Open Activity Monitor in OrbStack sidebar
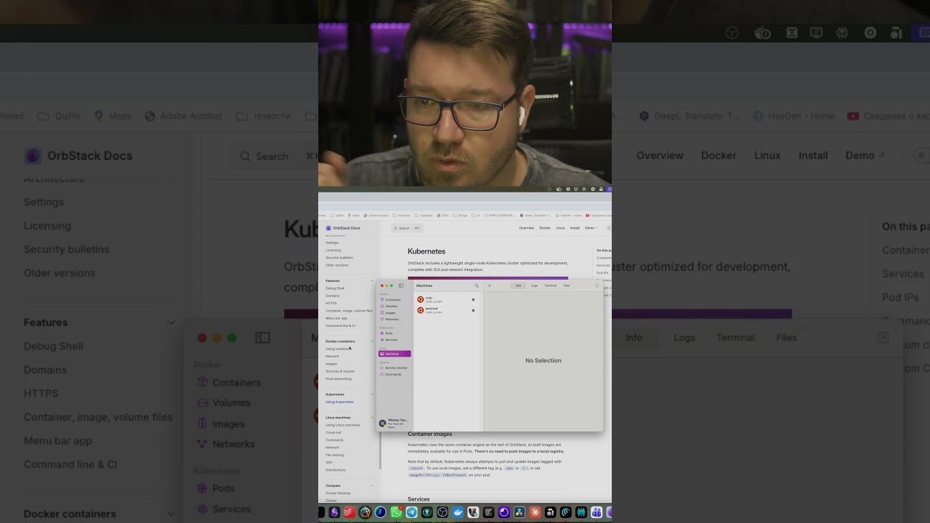930x523 pixels. pyautogui.click(x=396, y=368)
